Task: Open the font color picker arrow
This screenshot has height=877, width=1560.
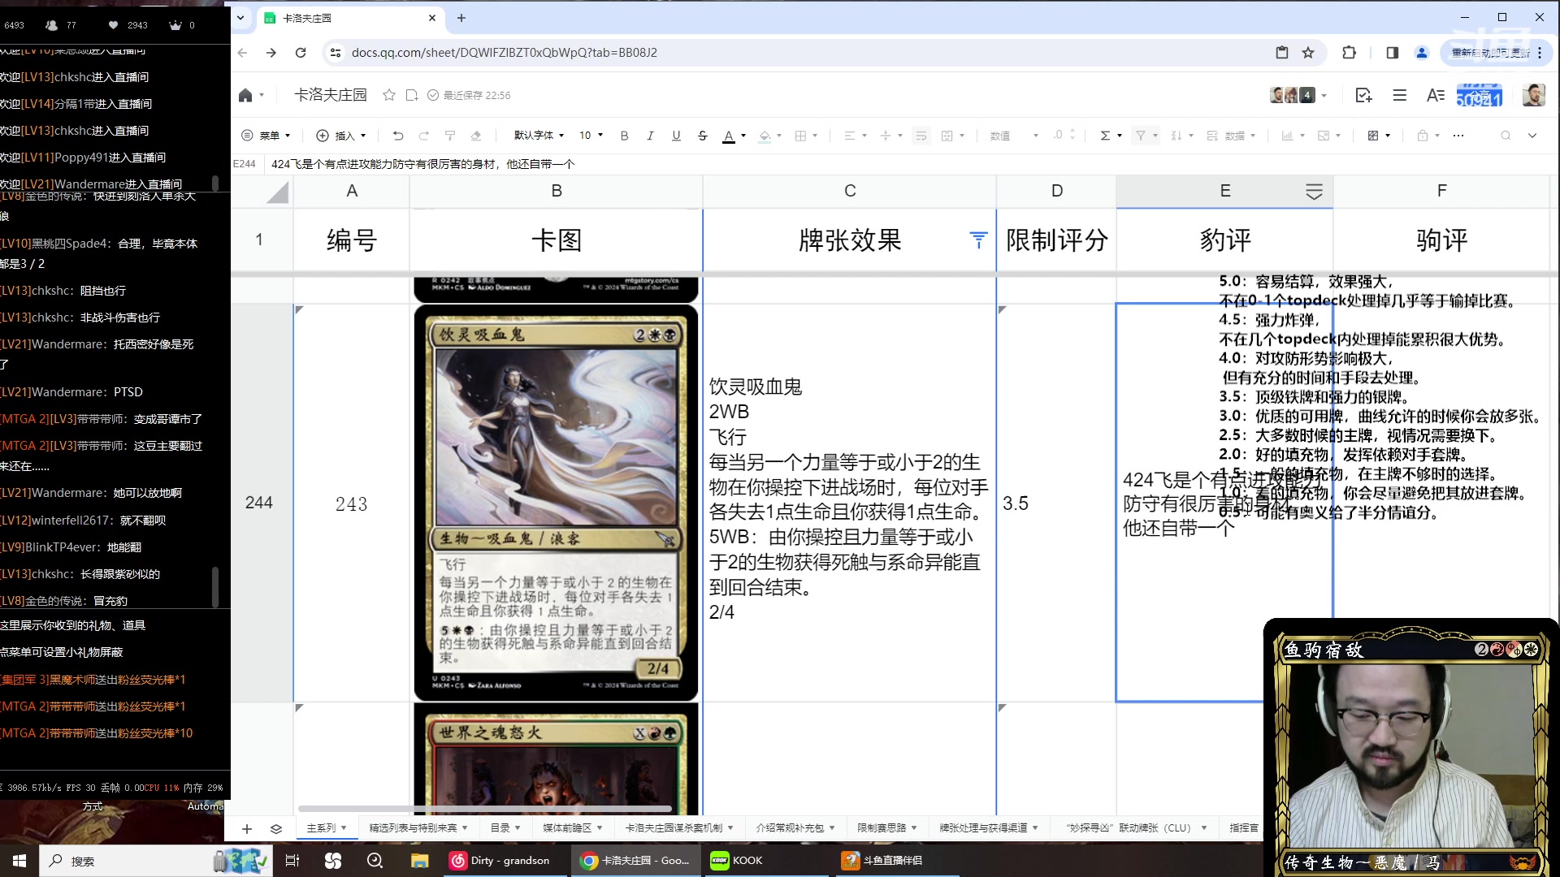Action: click(x=743, y=136)
